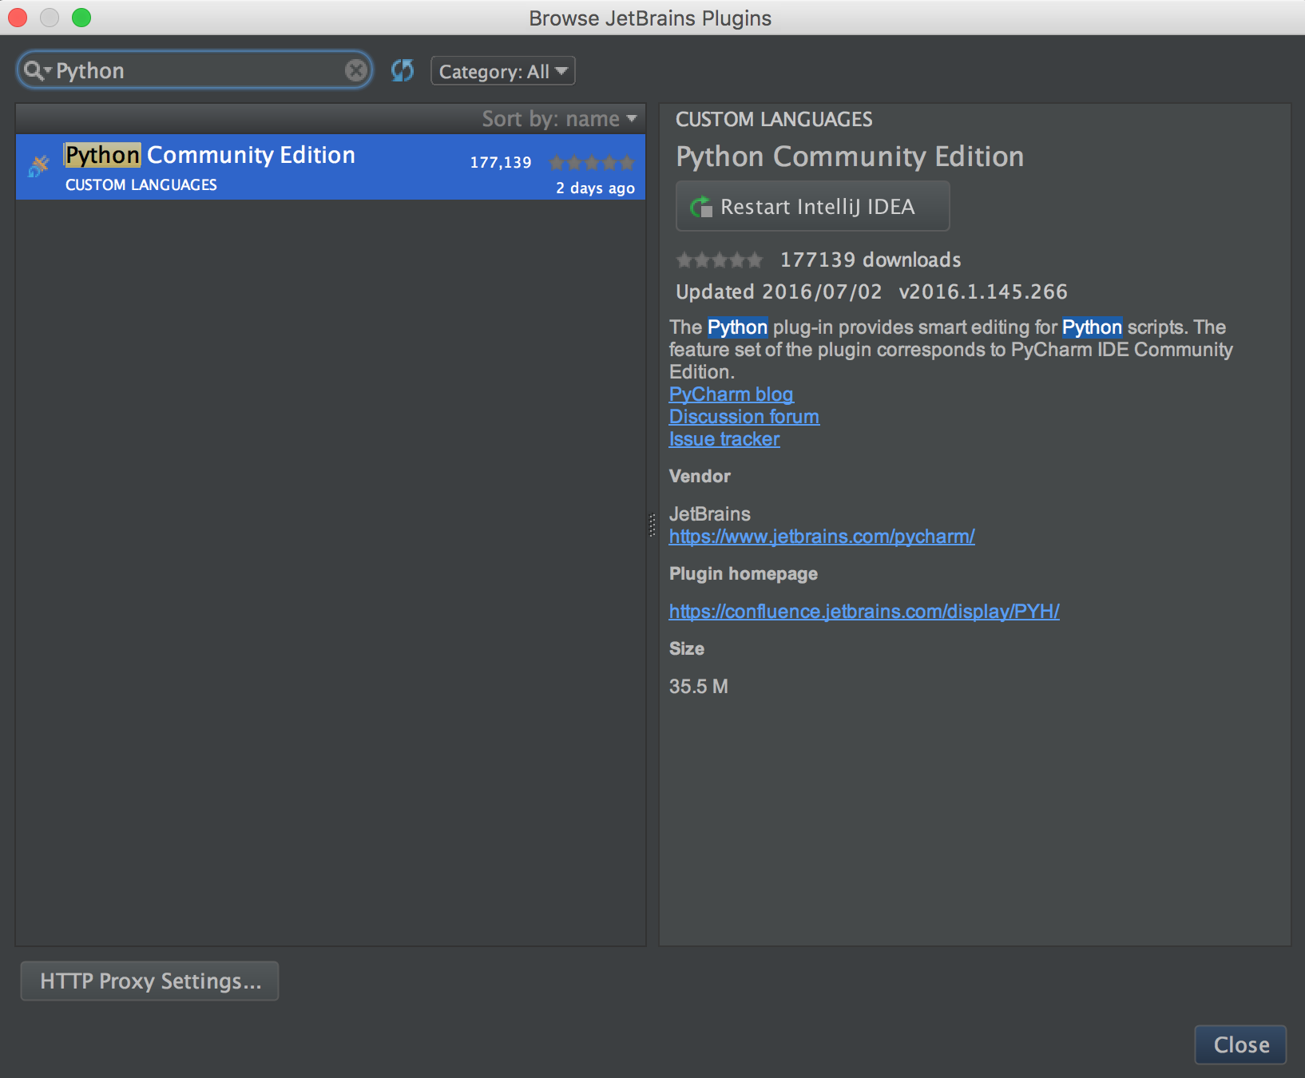Click the refresh plugin list icon
Image resolution: width=1305 pixels, height=1078 pixels.
[x=402, y=70]
